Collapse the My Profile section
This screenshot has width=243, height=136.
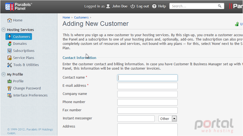coord(3,74)
